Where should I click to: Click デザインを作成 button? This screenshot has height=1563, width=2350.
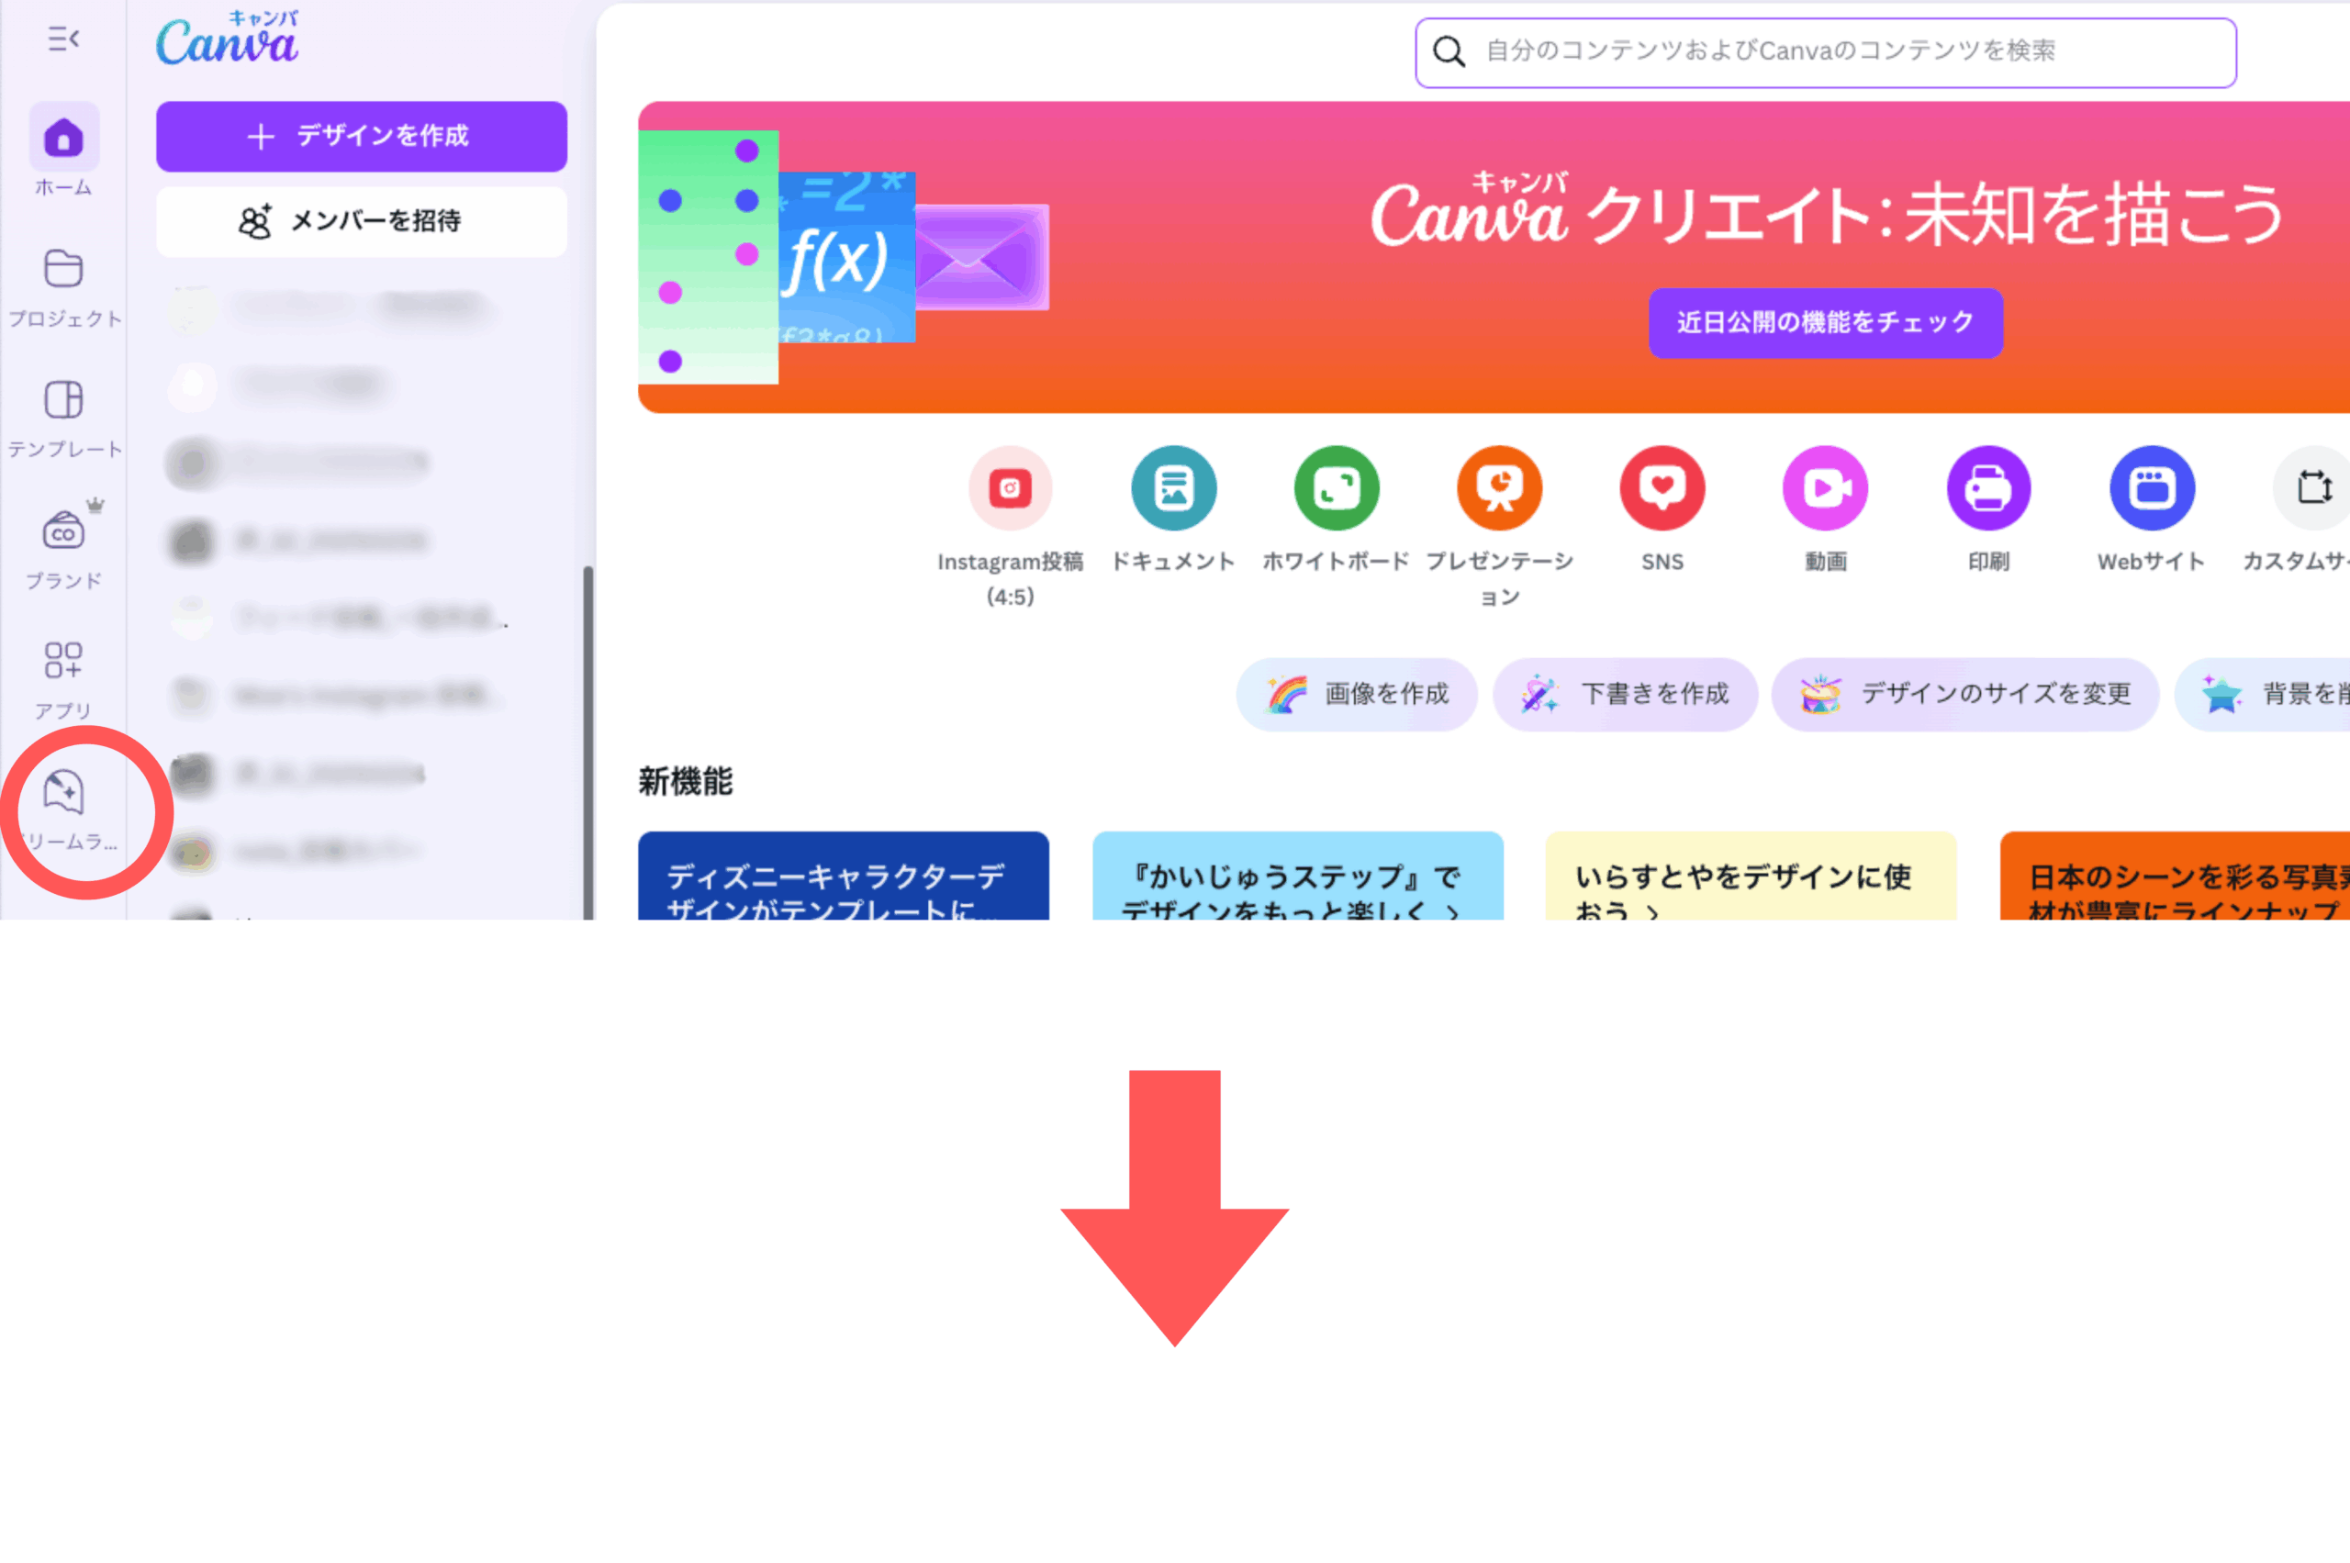tap(361, 136)
